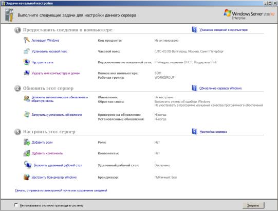Click the Не настроено updates status
Image resolution: width=278 pixels, height=211 pixels.
tap(164, 97)
